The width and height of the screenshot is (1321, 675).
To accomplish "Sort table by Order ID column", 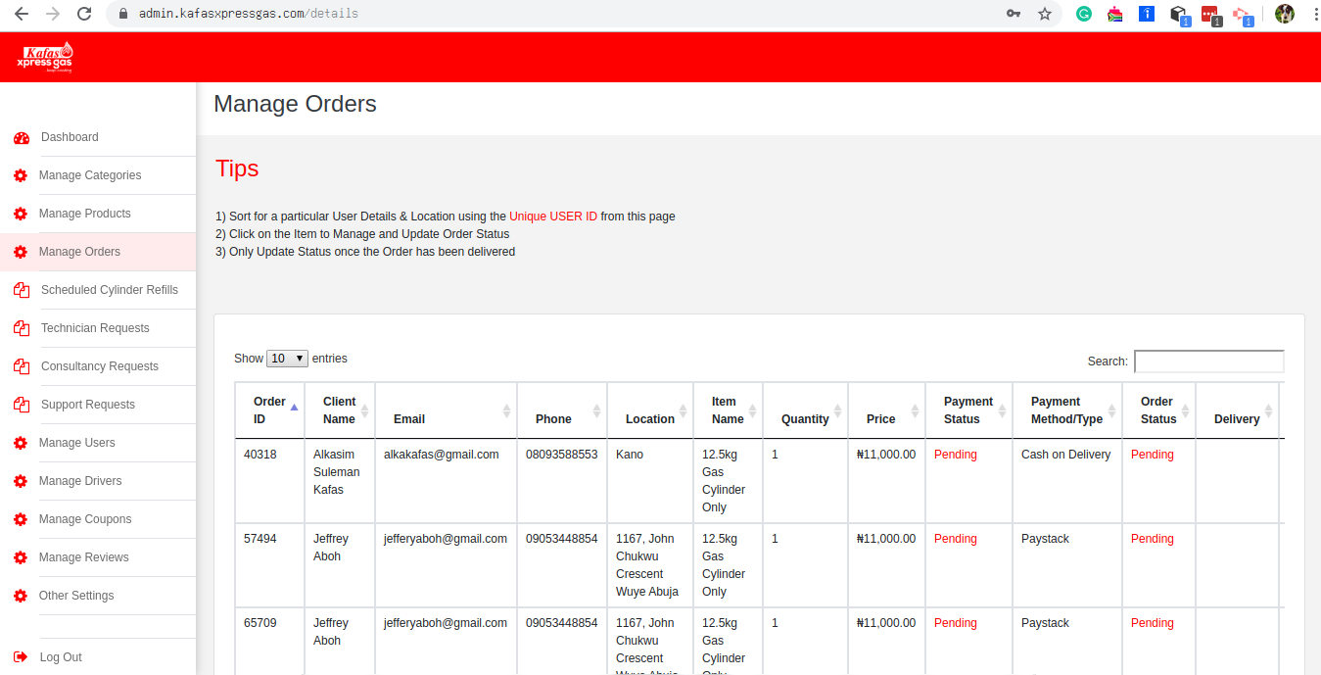I will point(270,410).
